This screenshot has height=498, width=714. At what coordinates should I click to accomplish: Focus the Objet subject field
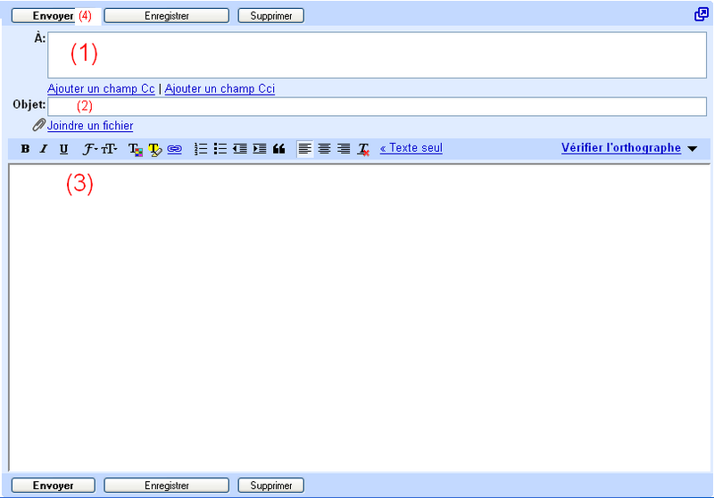tap(377, 106)
